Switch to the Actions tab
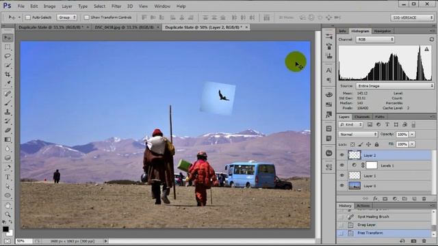Viewport: 438px width, 246px height. (363, 206)
